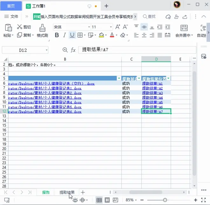Decrease font size with small A icon

(125, 27)
